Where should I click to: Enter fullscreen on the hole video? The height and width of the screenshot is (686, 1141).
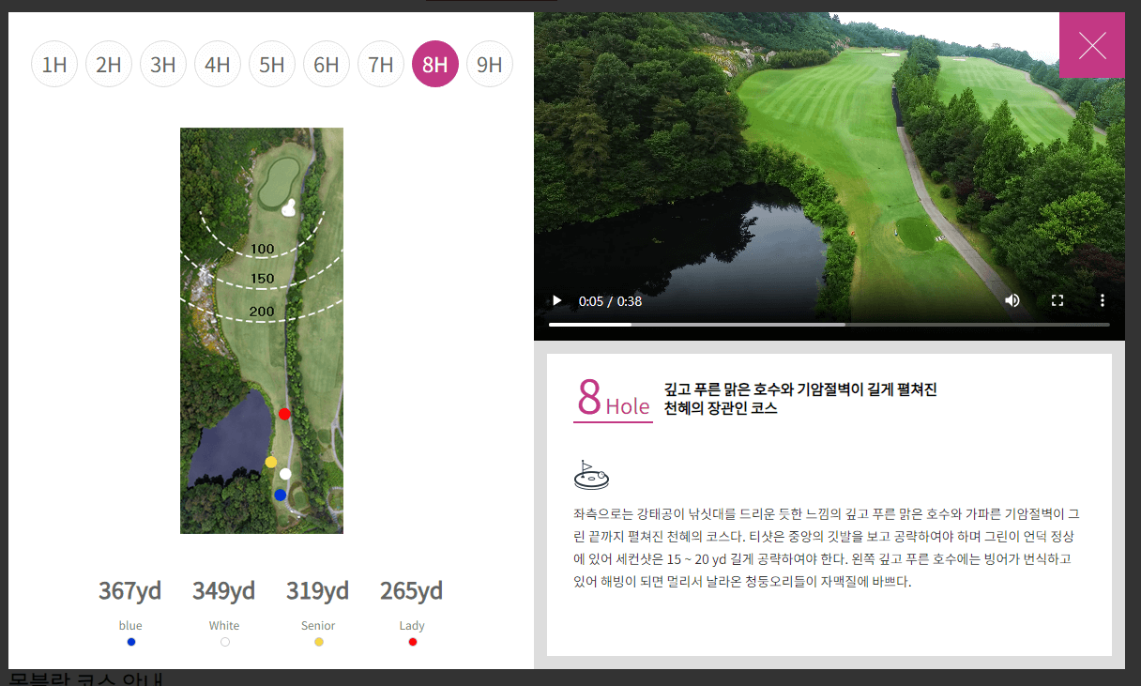coord(1057,299)
